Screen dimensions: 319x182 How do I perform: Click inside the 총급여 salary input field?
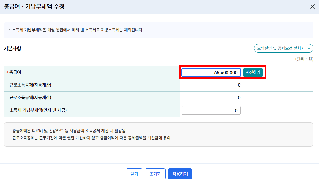[211, 72]
